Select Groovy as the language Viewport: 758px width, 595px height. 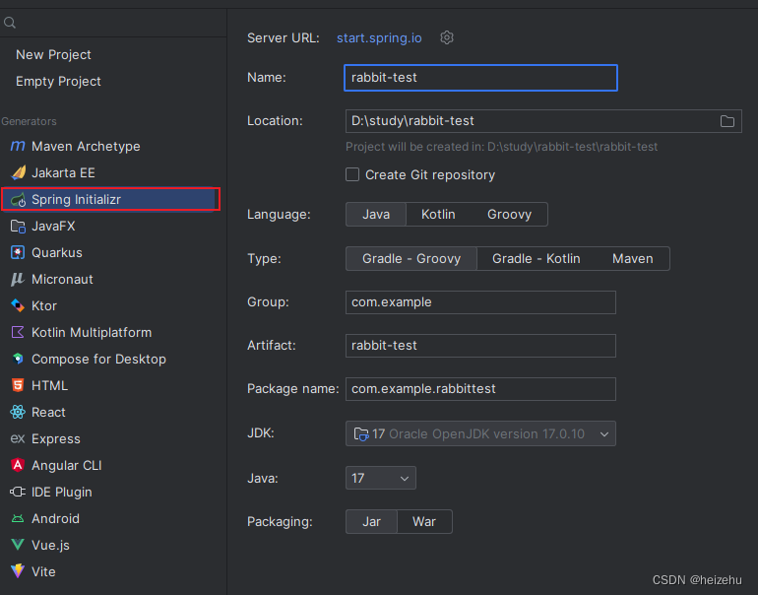coord(510,215)
